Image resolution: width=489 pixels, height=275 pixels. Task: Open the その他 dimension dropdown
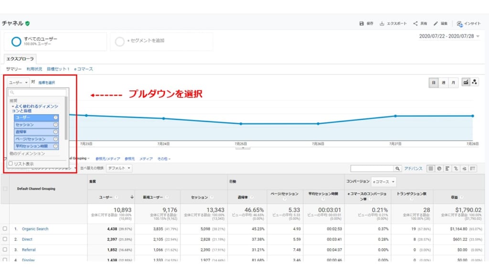point(164,159)
